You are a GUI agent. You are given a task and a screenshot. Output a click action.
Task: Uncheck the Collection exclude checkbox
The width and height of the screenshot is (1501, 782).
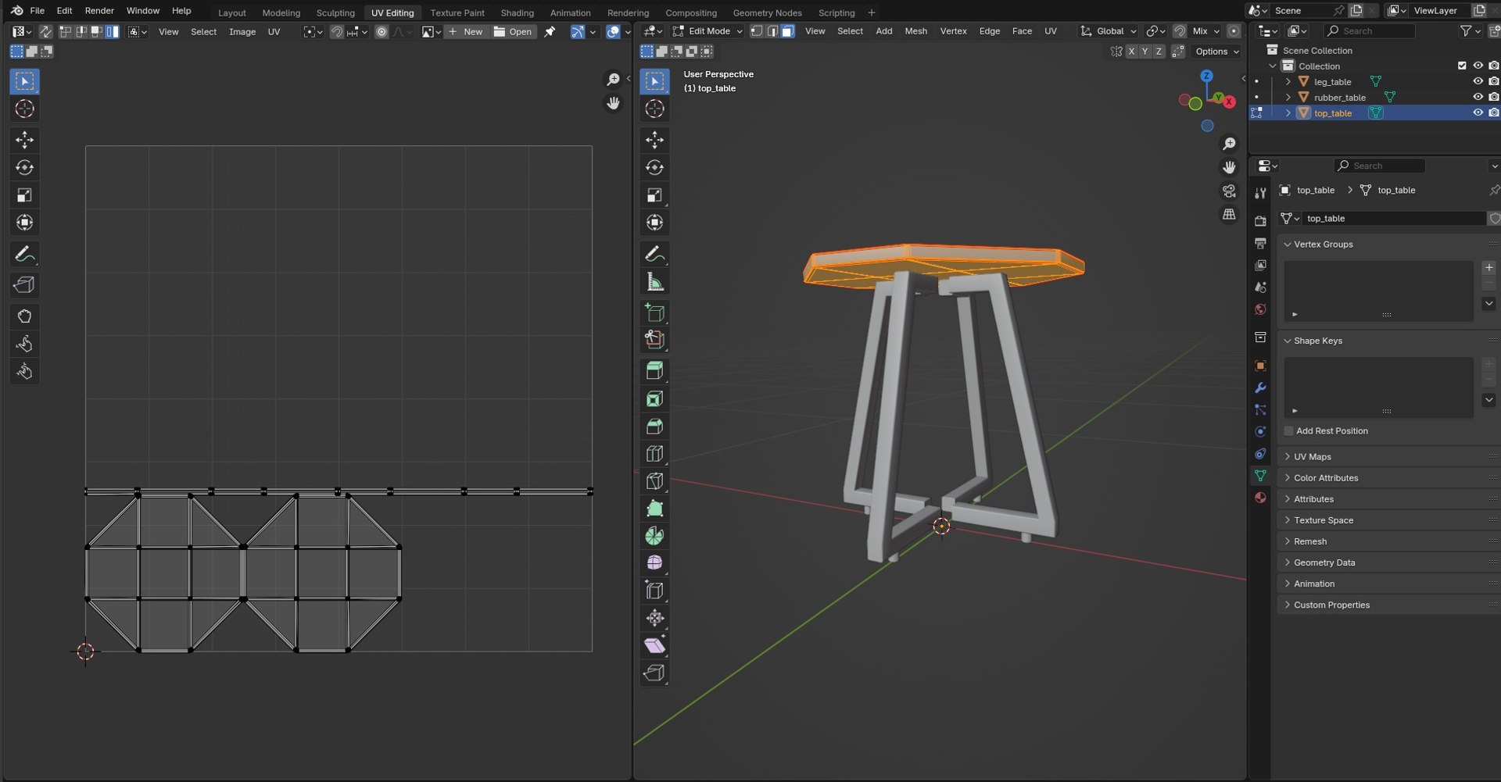tap(1462, 66)
